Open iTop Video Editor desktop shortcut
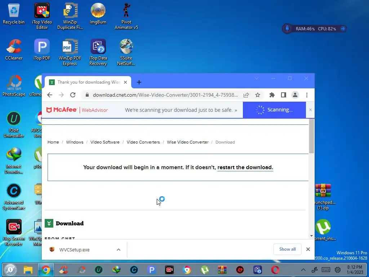 pyautogui.click(x=42, y=16)
